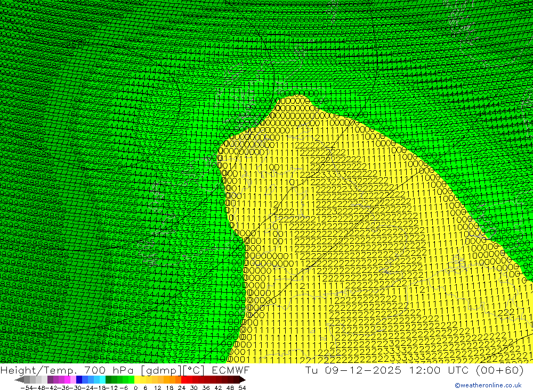Image resolution: width=533 pixels, height=390 pixels.
Task: Click the 'ECMWF' model name
Action: [231, 370]
